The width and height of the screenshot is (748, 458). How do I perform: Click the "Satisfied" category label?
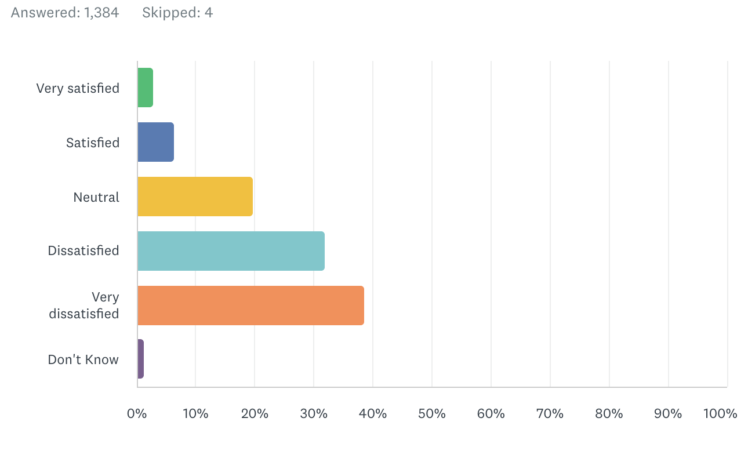point(93,143)
